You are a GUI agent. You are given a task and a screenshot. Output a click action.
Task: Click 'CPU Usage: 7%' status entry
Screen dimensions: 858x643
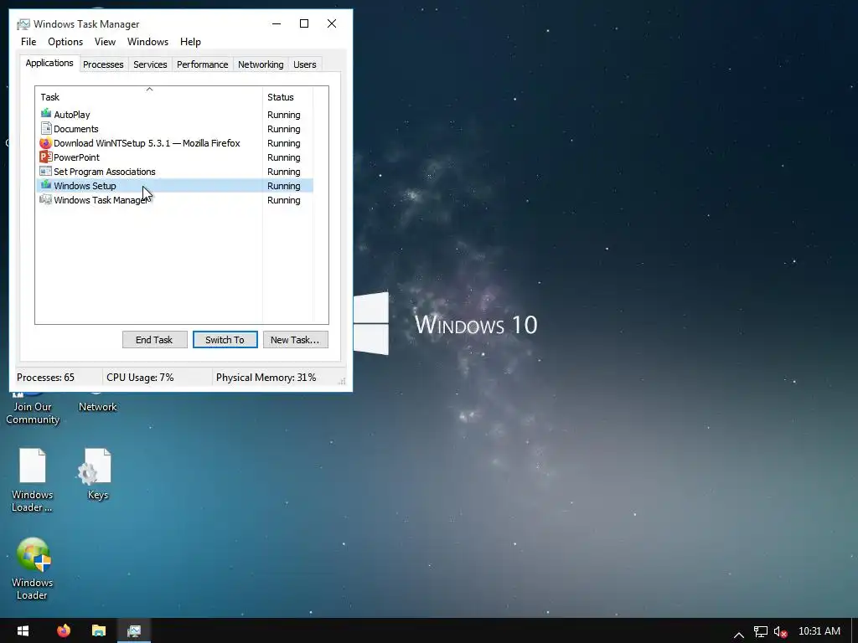(x=140, y=378)
